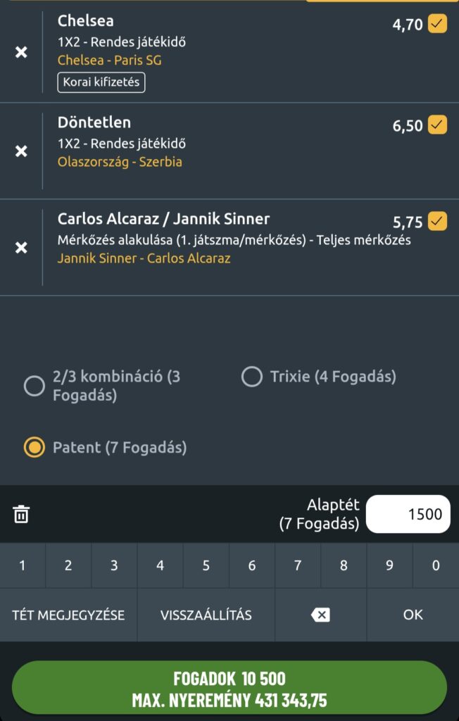459x721 pixels.
Task: Toggle the 5,75 odds checkbox
Action: click(x=437, y=222)
